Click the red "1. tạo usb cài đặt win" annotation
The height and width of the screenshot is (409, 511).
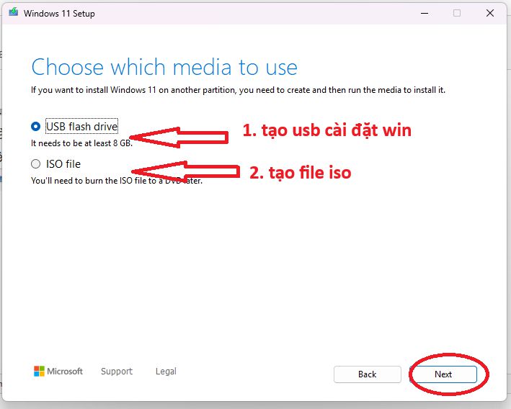coord(326,131)
